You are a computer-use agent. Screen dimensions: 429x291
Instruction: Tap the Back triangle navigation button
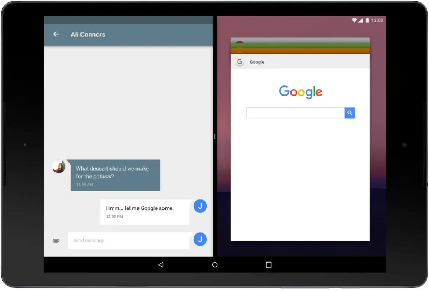pos(161,265)
